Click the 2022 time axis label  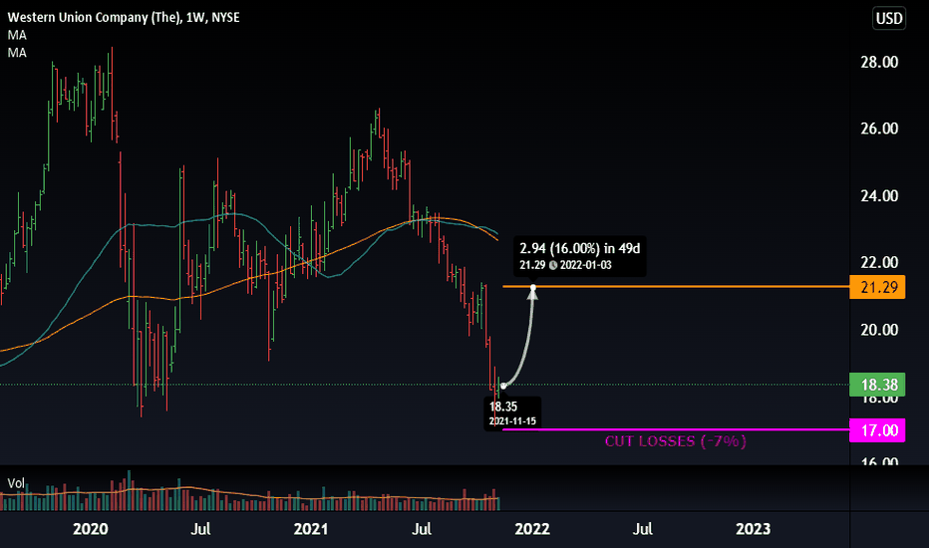click(532, 528)
